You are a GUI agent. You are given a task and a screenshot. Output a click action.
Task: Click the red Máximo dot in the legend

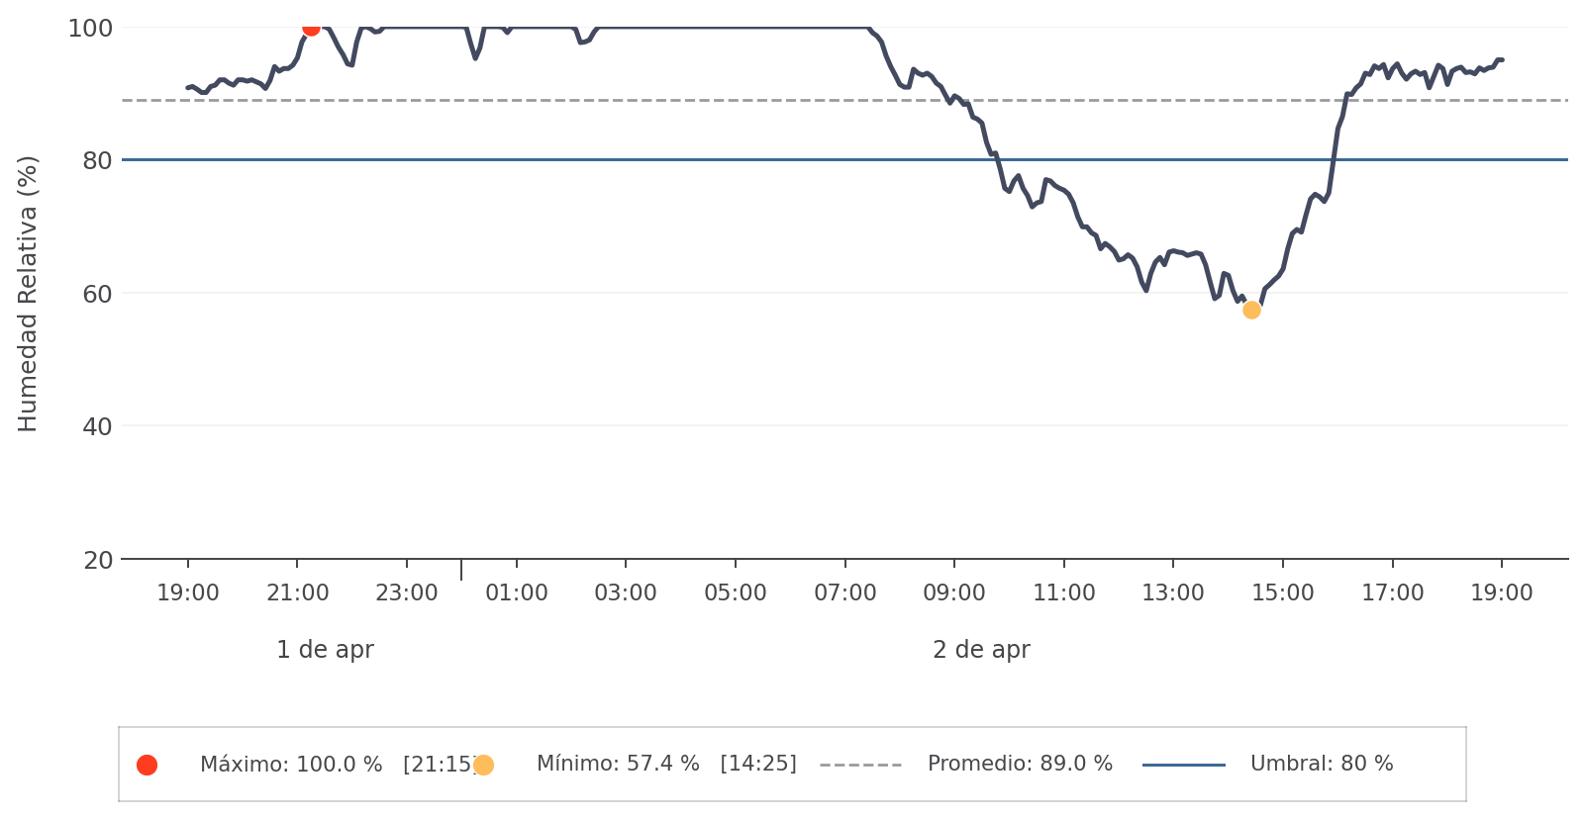[147, 765]
